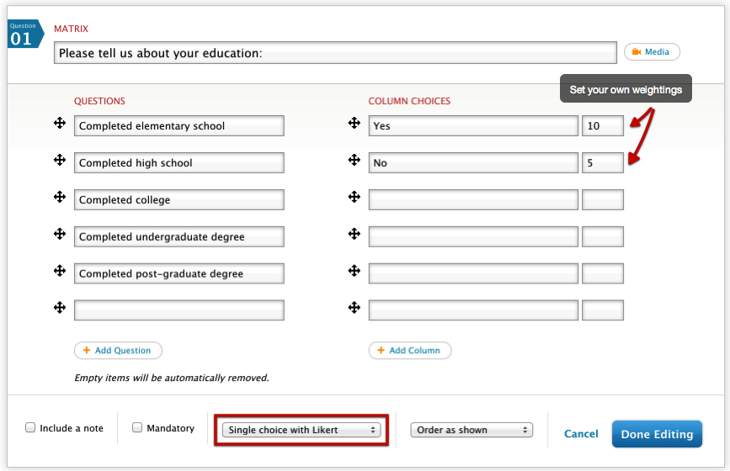Click drag icon beside Completed post-graduate degree
Screen dimensions: 730x471
pyautogui.click(x=60, y=271)
